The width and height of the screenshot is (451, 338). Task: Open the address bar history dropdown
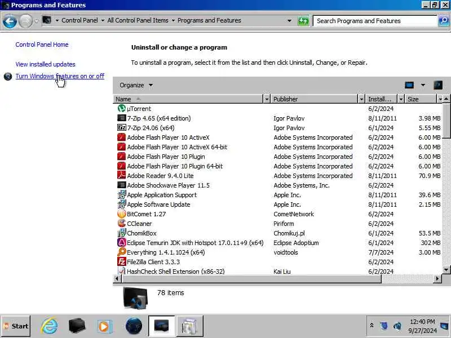coord(289,21)
